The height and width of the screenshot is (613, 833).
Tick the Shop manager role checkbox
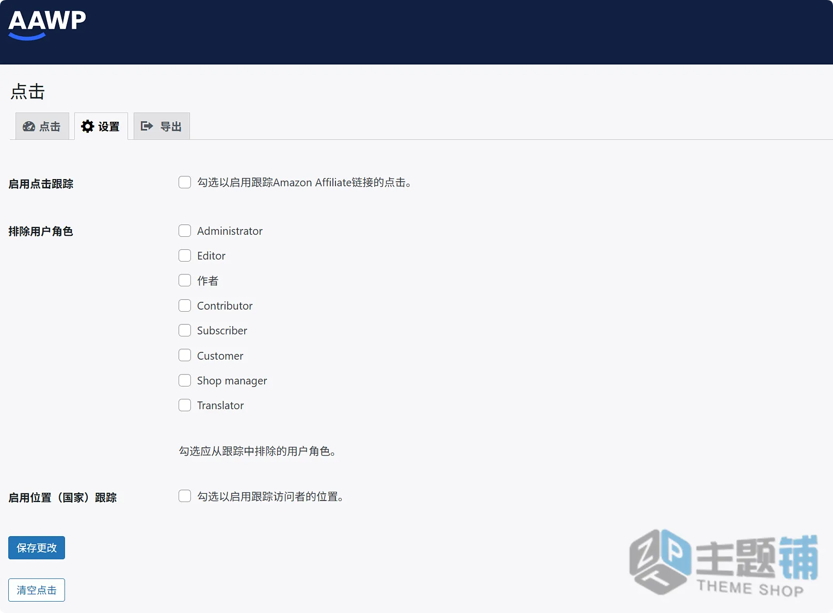point(185,380)
